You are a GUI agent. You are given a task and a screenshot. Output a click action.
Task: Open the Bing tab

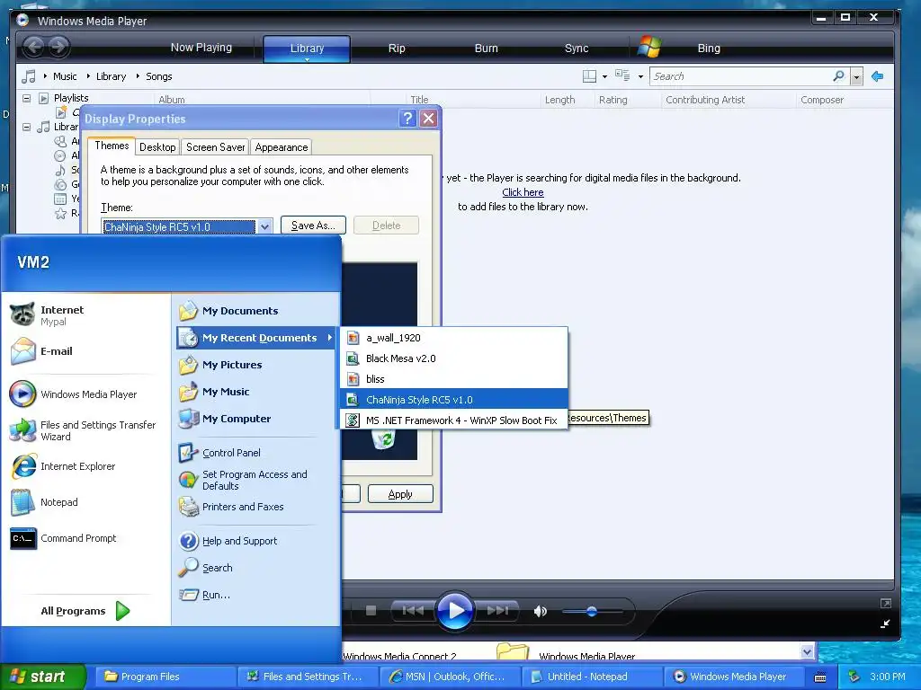coord(709,49)
